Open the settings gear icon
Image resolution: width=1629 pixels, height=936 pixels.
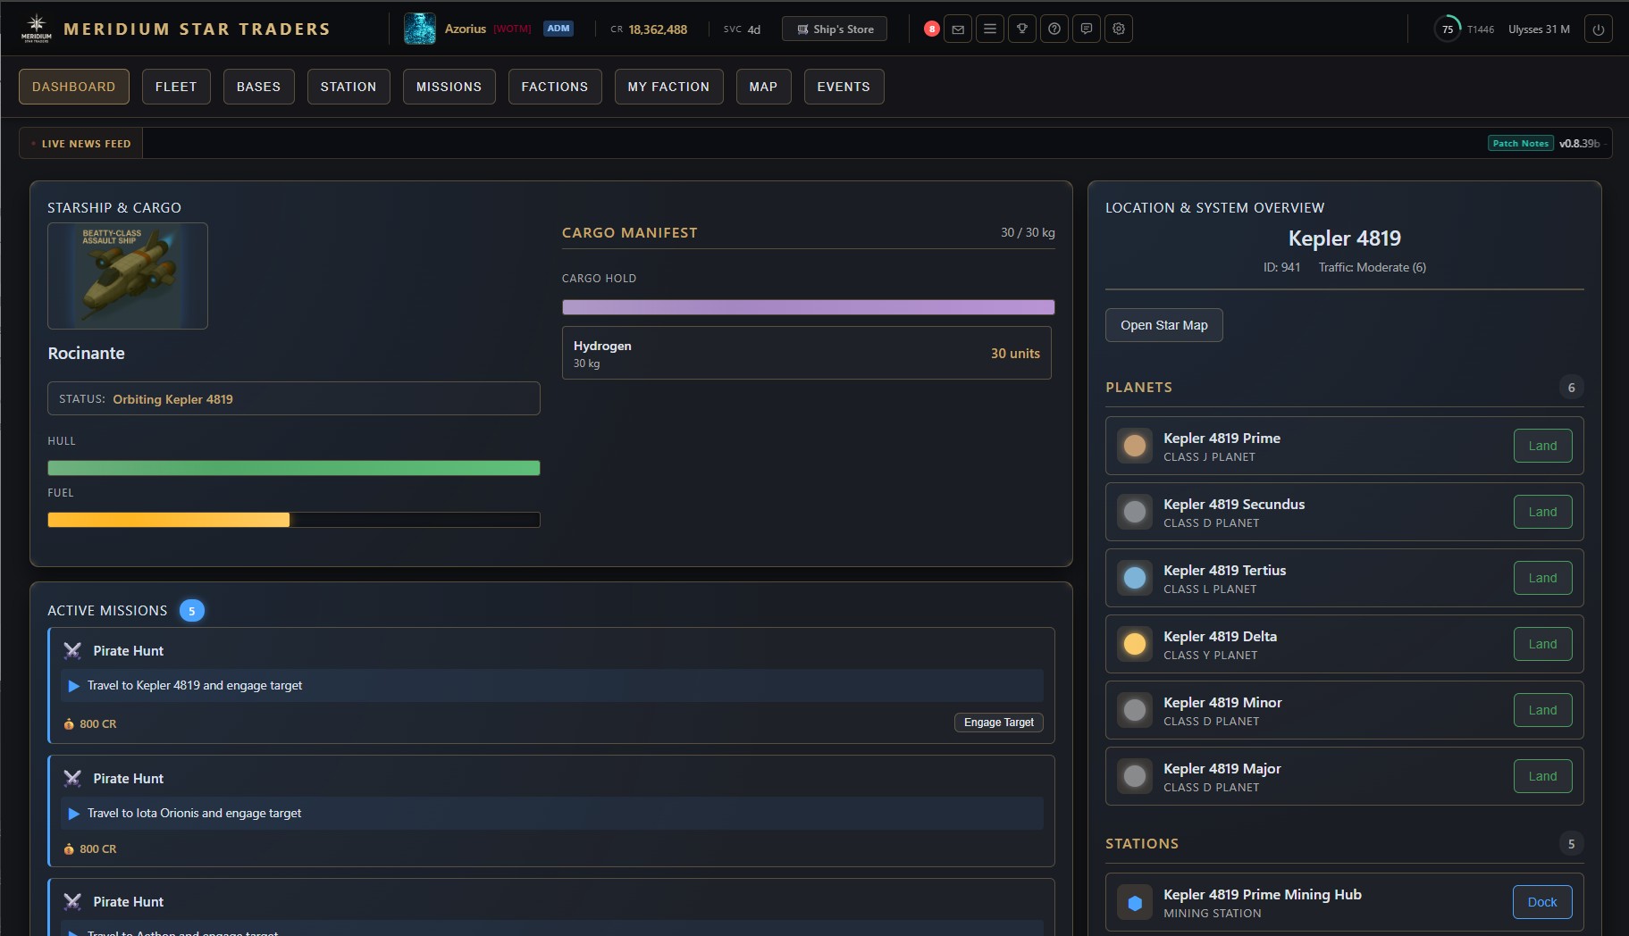(x=1117, y=29)
